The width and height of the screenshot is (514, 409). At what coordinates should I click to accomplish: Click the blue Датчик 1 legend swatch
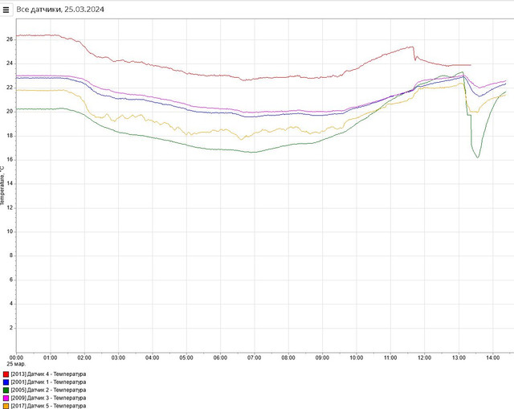click(x=6, y=382)
